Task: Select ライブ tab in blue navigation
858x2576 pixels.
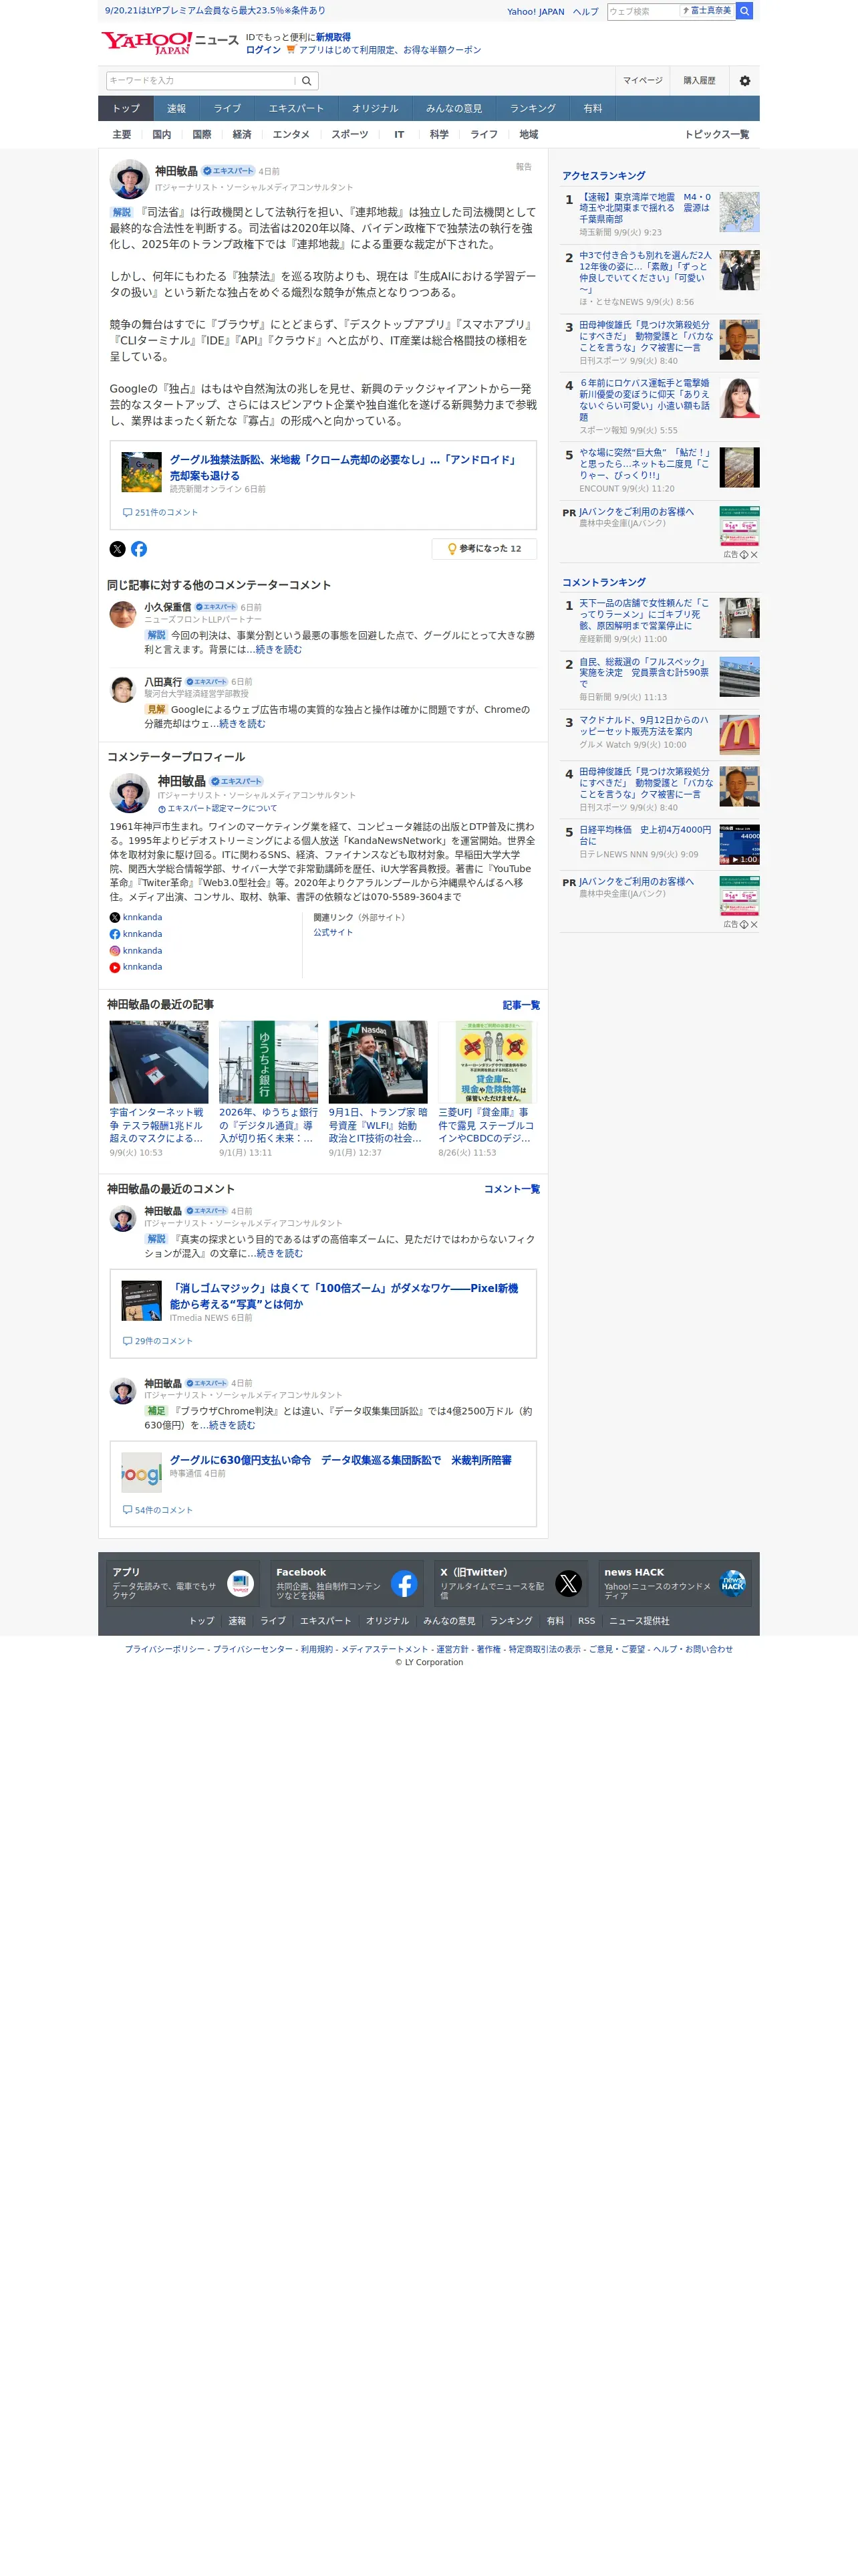Action: [227, 109]
